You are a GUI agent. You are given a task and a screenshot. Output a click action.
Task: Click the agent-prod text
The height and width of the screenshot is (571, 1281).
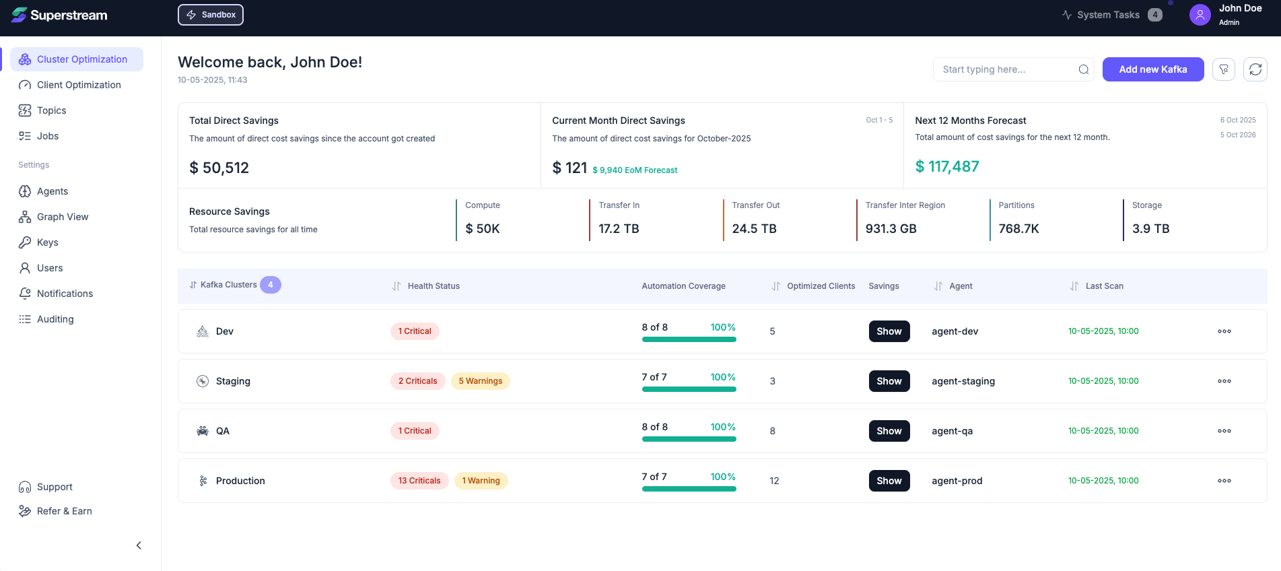coord(957,481)
